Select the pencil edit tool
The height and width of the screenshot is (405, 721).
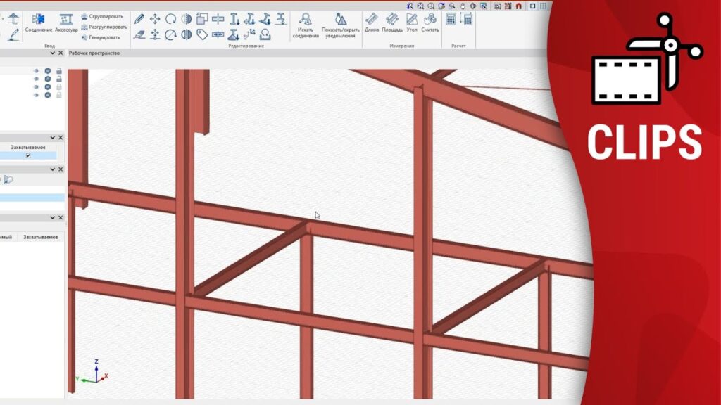[139, 19]
